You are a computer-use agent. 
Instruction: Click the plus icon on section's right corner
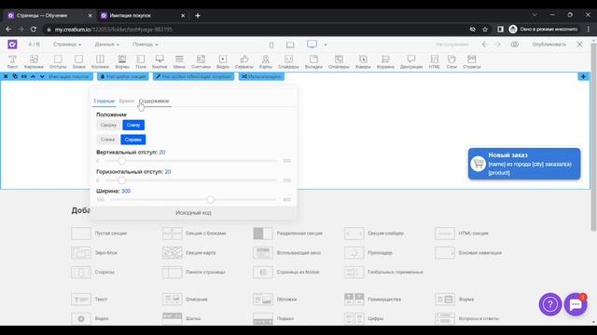click(x=583, y=76)
